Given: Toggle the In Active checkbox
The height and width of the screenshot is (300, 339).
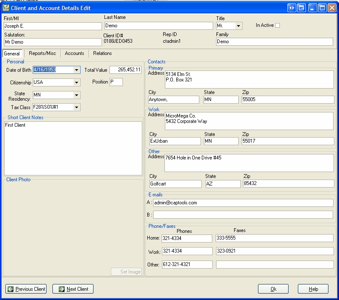Looking at the screenshot, I should [x=277, y=26].
